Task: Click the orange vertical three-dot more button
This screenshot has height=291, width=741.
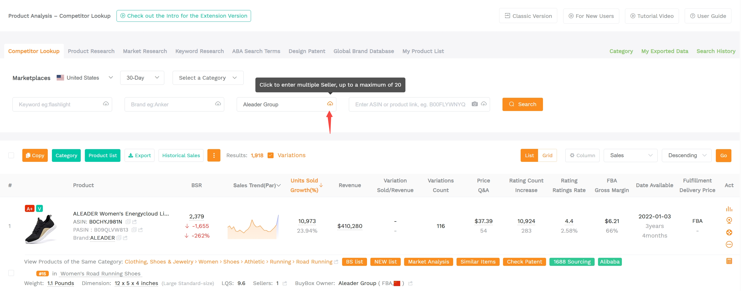Action: click(x=214, y=155)
